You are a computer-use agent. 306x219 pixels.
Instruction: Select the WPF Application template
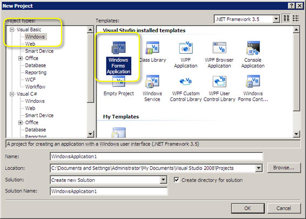click(186, 55)
